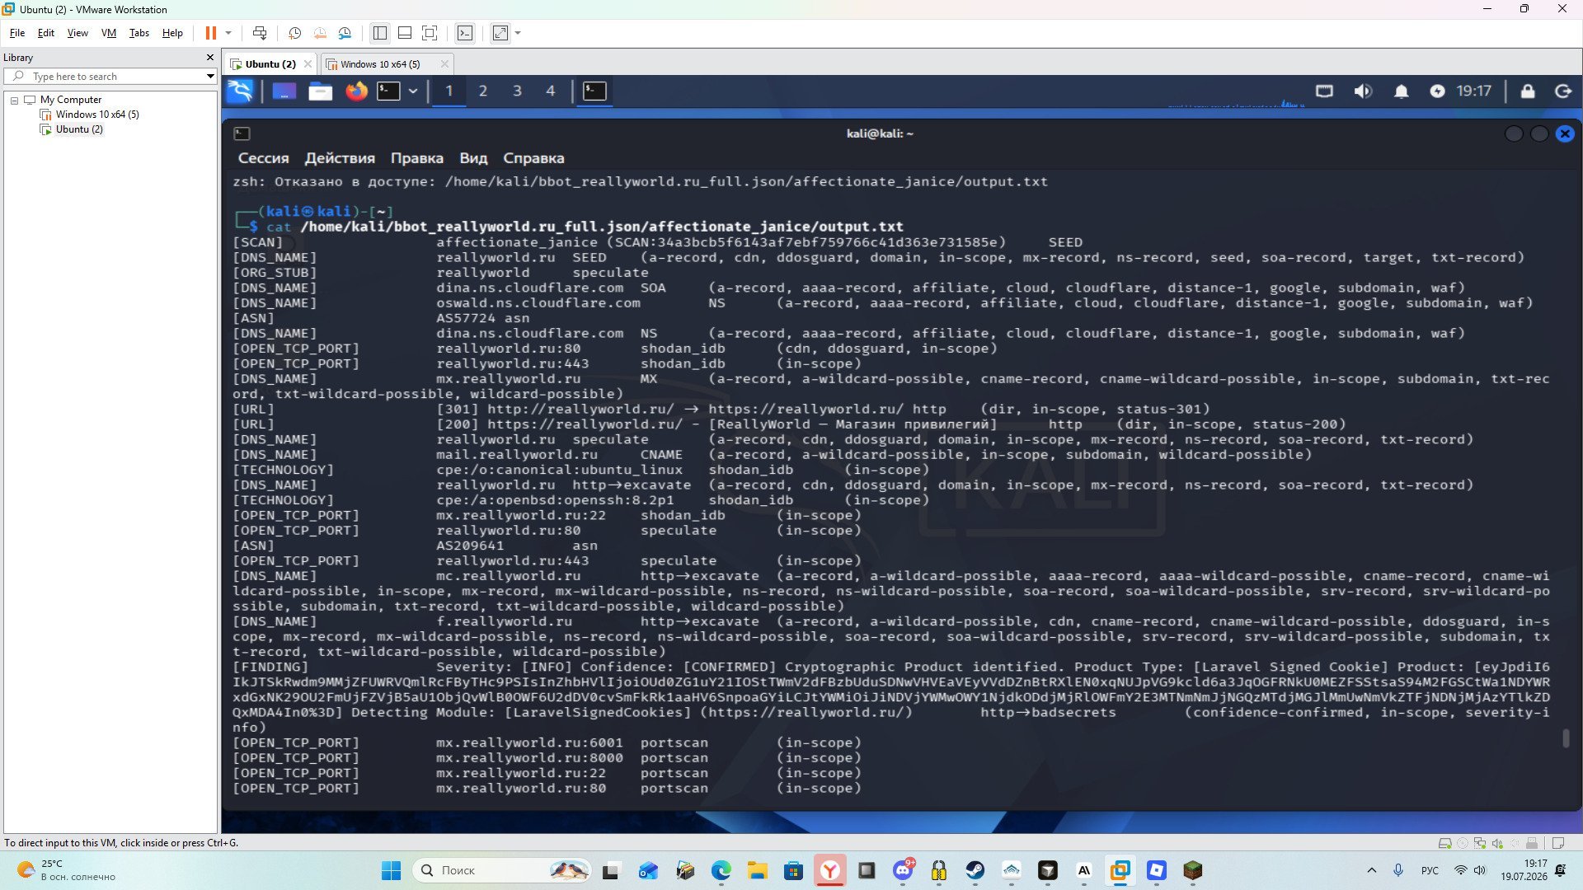This screenshot has height=890, width=1583.
Task: Close the Ubuntu (2) VM tab
Action: pos(308,64)
